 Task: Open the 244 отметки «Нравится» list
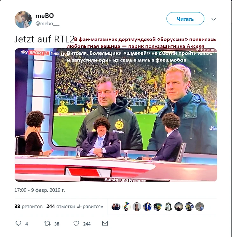[75, 206]
